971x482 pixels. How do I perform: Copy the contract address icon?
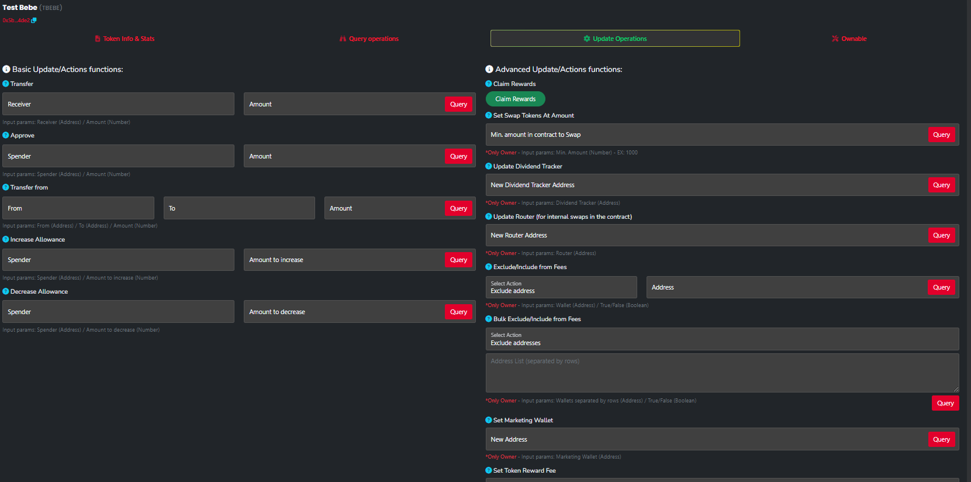[x=34, y=20]
